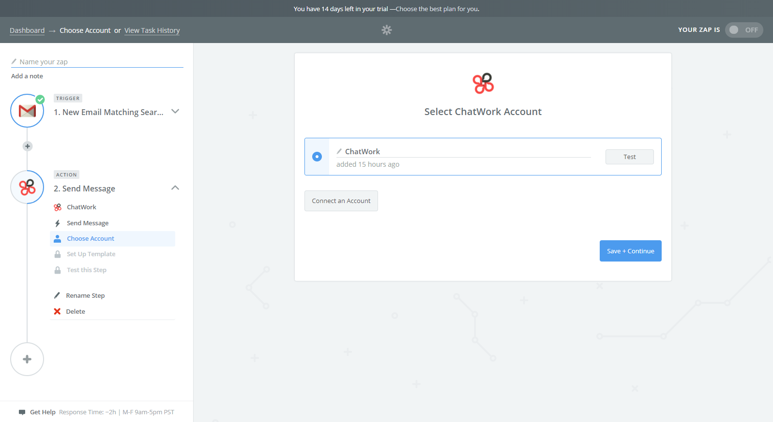Screen dimensions: 773x422
Task: Collapse the Send Message action step
Action: 175,188
